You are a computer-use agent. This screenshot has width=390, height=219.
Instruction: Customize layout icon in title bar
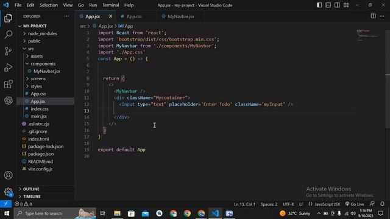(346, 5)
